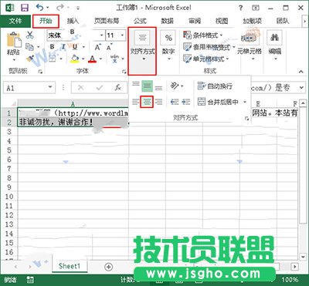309x286 pixels.
Task: Select the Sheet1 worksheet tab
Action: coord(70,266)
